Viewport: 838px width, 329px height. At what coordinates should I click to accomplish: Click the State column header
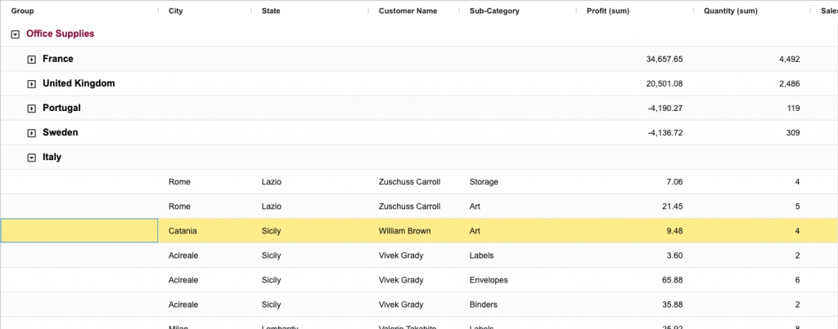click(x=272, y=11)
